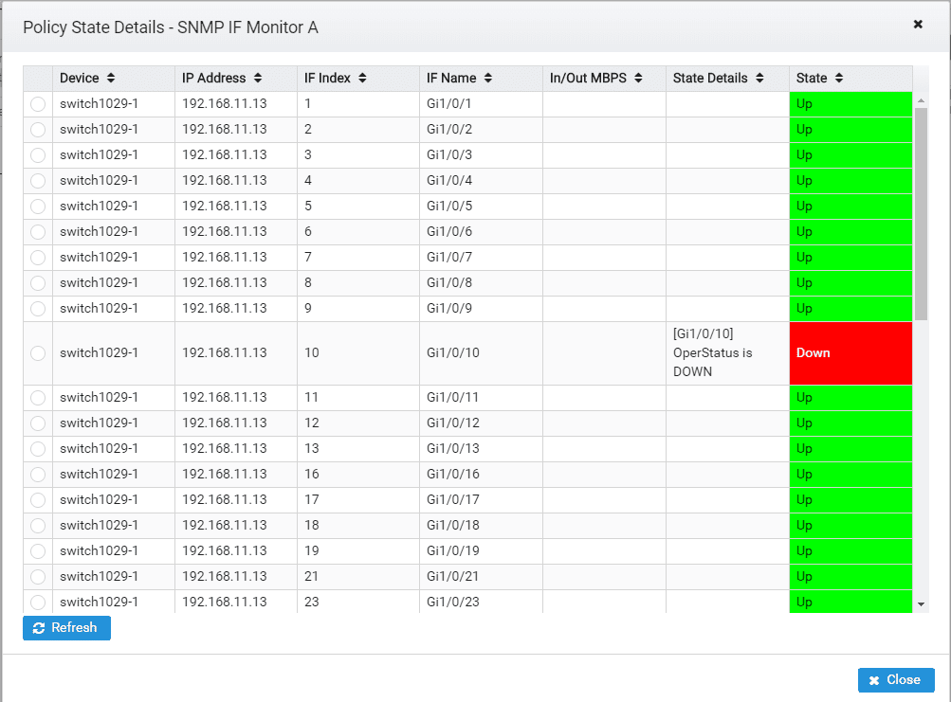Click the IF Index column header
This screenshot has height=702, width=951.
pyautogui.click(x=358, y=79)
